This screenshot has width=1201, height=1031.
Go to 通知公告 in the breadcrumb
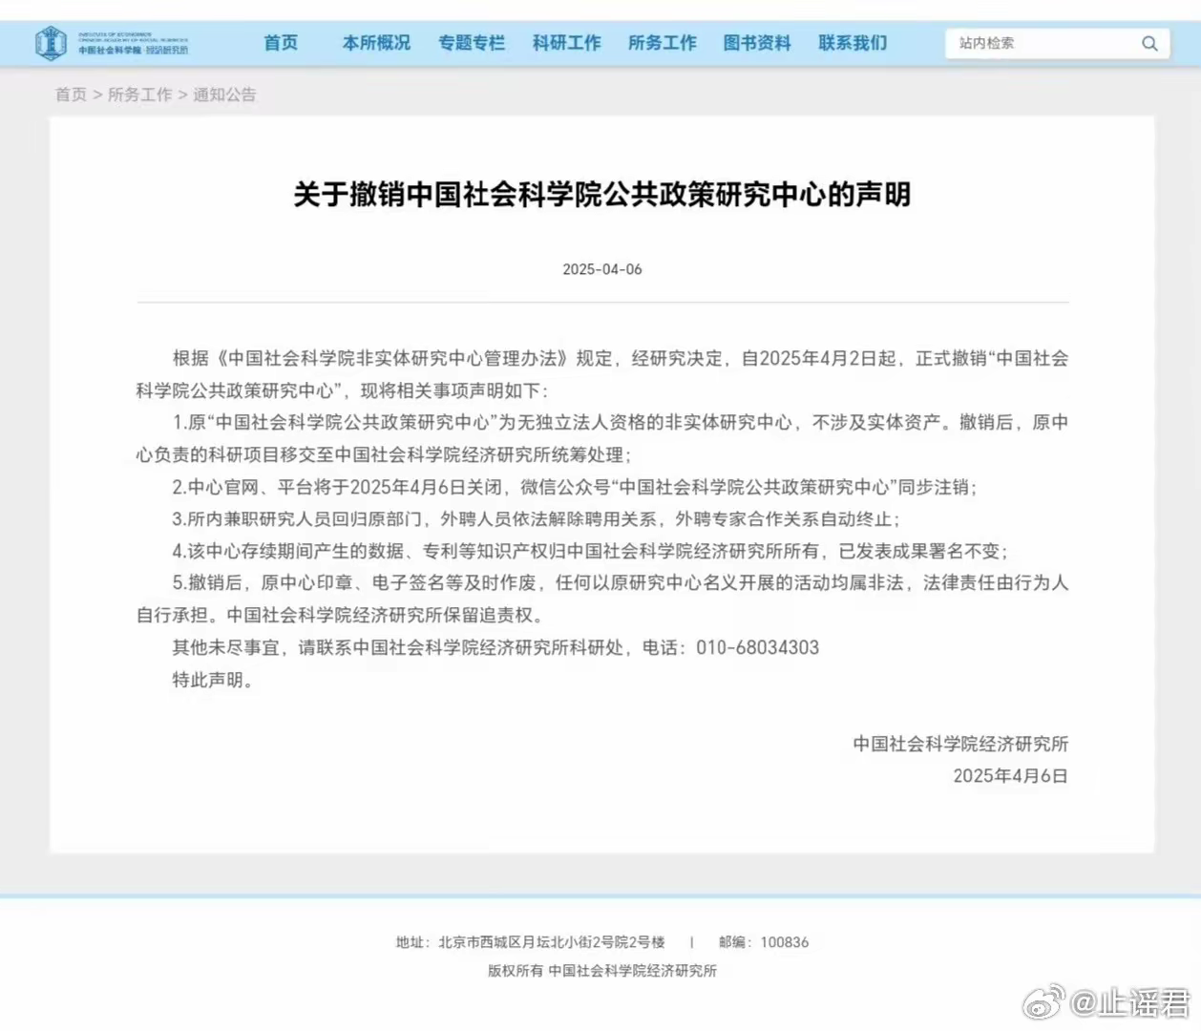point(225,95)
